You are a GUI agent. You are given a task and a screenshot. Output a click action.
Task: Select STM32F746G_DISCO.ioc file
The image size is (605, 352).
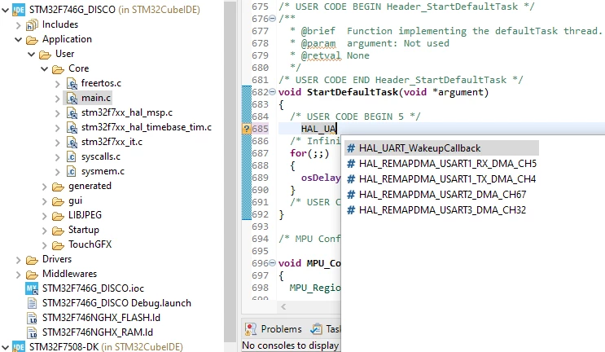click(x=93, y=288)
